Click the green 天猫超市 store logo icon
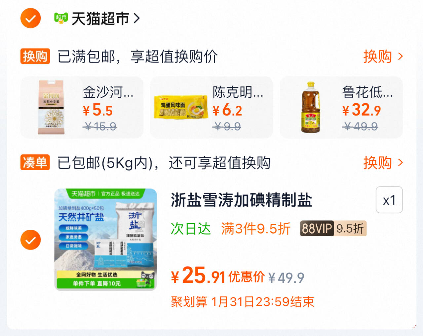 (x=61, y=18)
